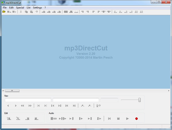Click the fast rewind double-arrow in Nav
This screenshot has width=172, height=130.
tap(23, 106)
